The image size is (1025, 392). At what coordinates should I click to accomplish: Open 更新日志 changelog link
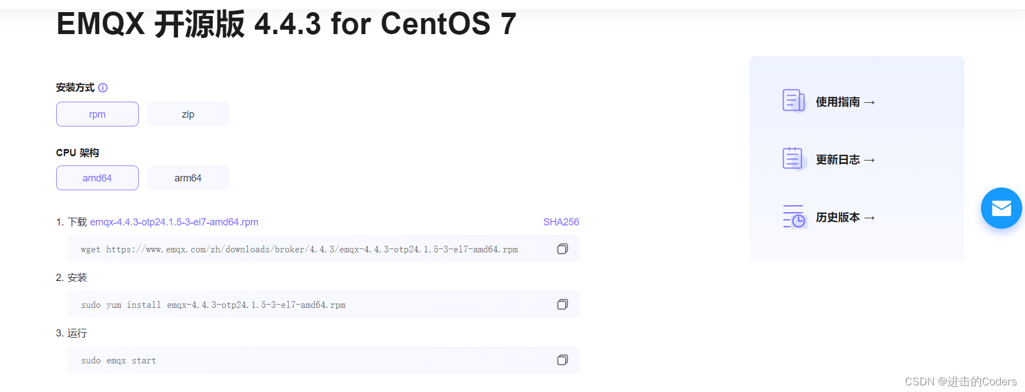(845, 160)
